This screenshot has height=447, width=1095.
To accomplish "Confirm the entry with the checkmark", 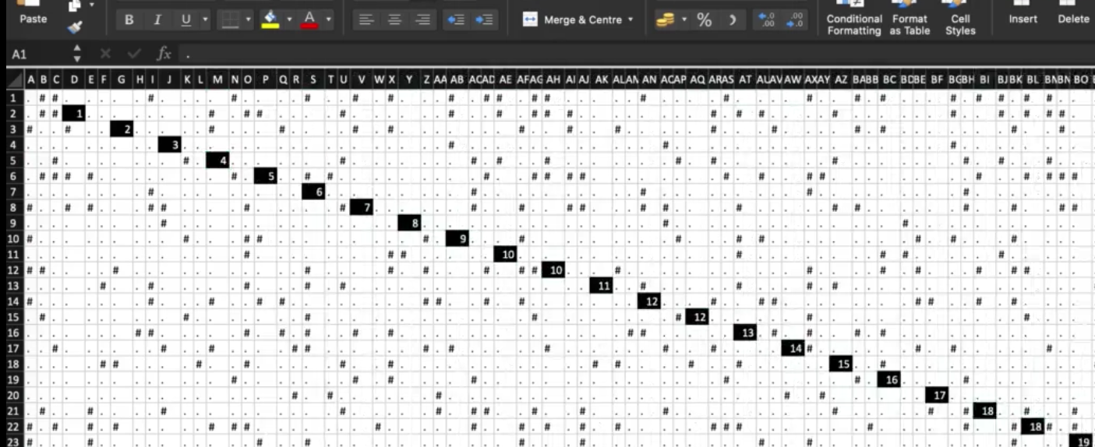I will coord(136,54).
